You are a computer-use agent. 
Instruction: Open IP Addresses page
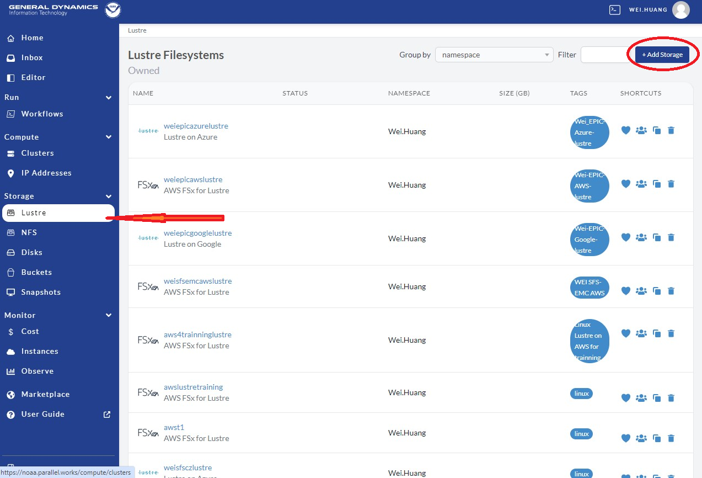click(46, 173)
